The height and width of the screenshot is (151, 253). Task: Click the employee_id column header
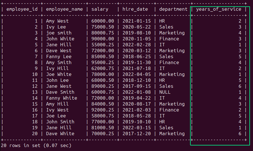point(22,9)
